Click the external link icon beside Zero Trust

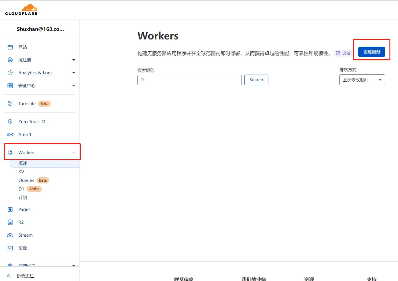coord(43,121)
